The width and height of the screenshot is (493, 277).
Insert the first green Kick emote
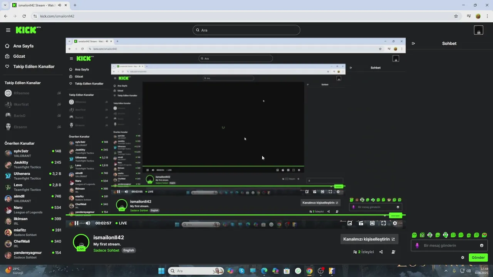pyautogui.click(x=414, y=235)
